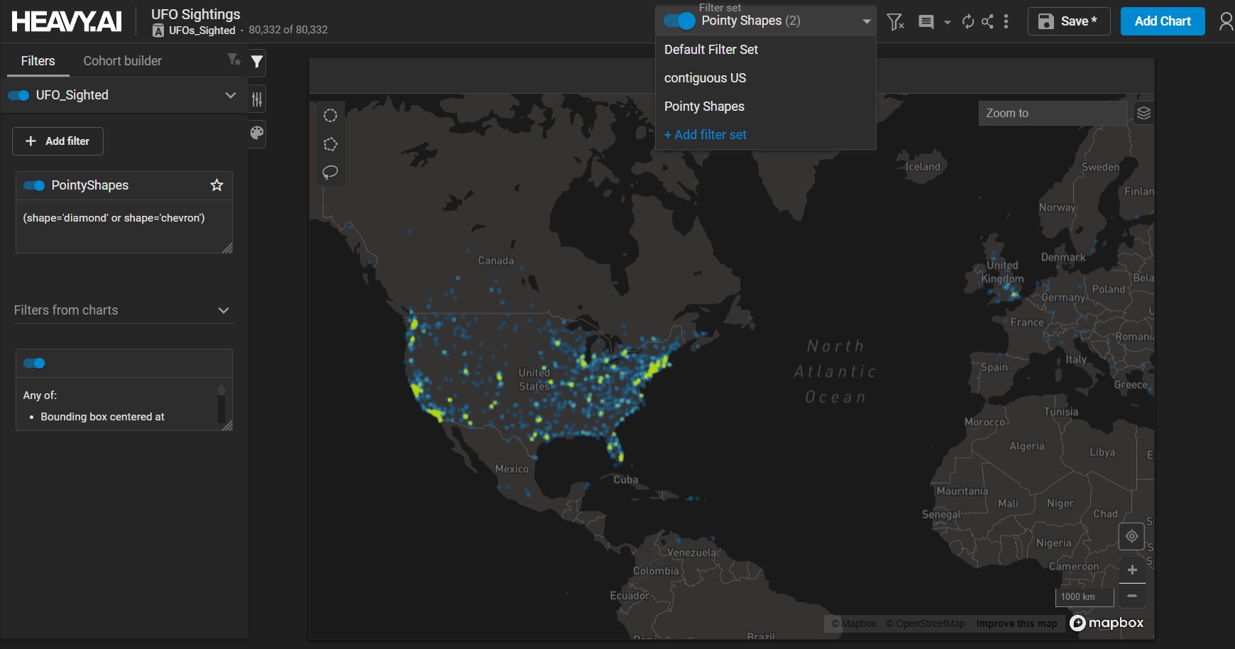Zoom out on the map
The width and height of the screenshot is (1235, 649).
tap(1132, 596)
